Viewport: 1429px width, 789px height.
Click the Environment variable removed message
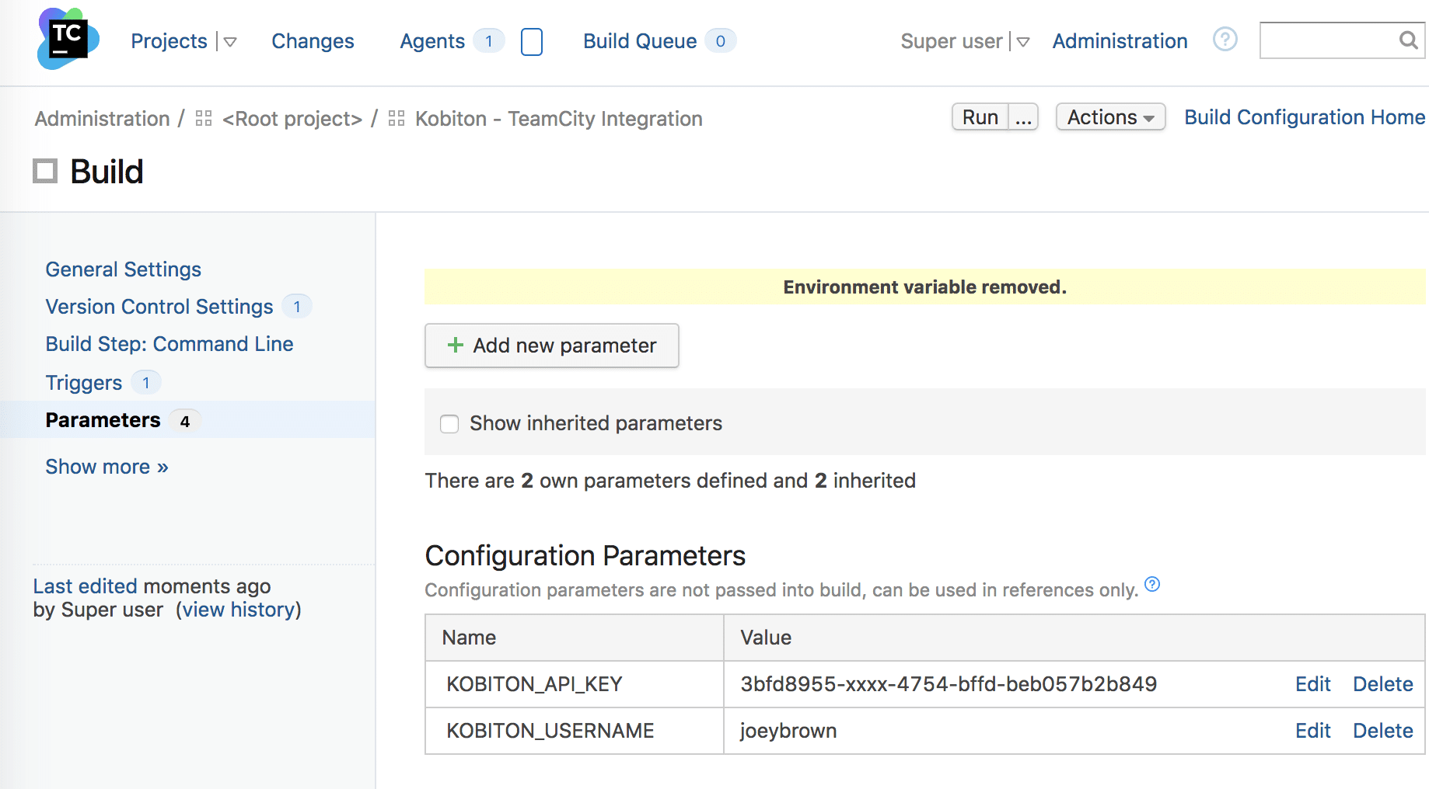(925, 287)
